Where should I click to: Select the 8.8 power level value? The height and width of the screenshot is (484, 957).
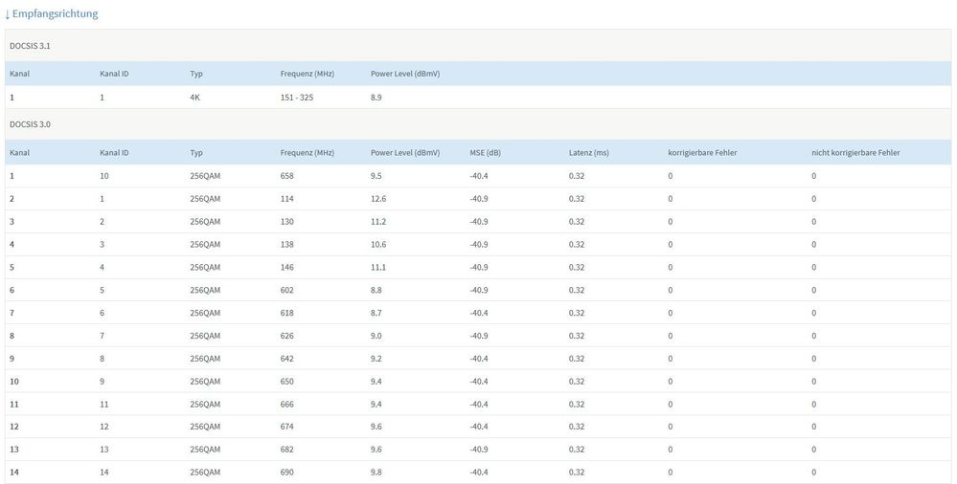tap(376, 290)
